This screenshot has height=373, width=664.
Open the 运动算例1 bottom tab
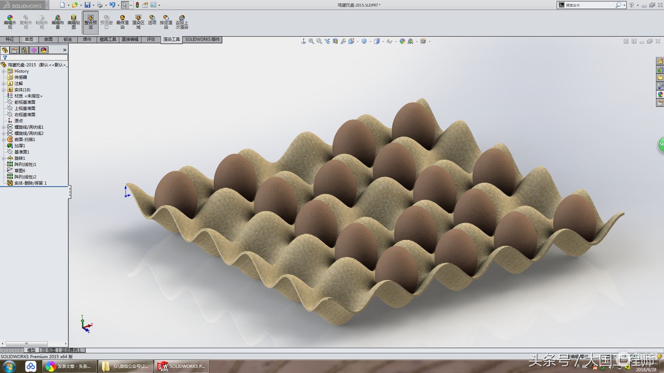point(71,350)
